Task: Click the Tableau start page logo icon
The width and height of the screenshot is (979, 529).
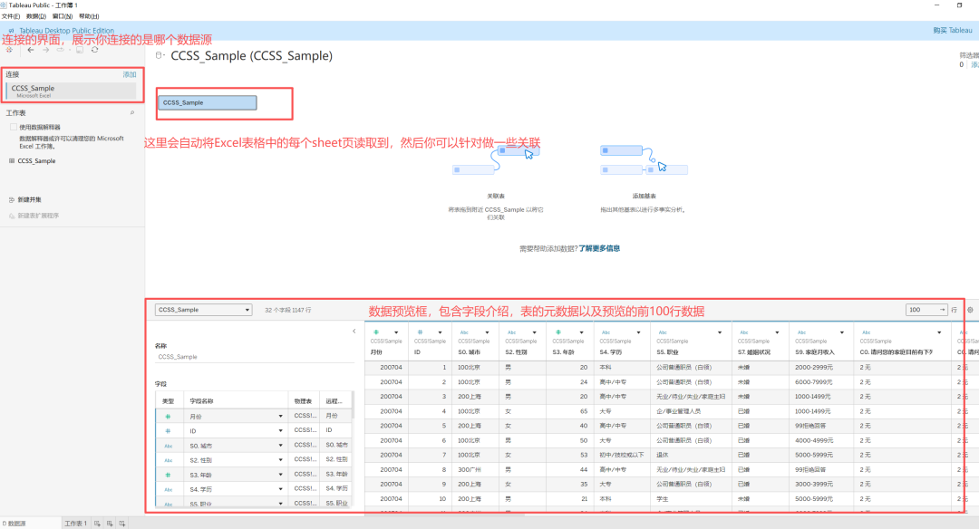Action: pos(9,50)
